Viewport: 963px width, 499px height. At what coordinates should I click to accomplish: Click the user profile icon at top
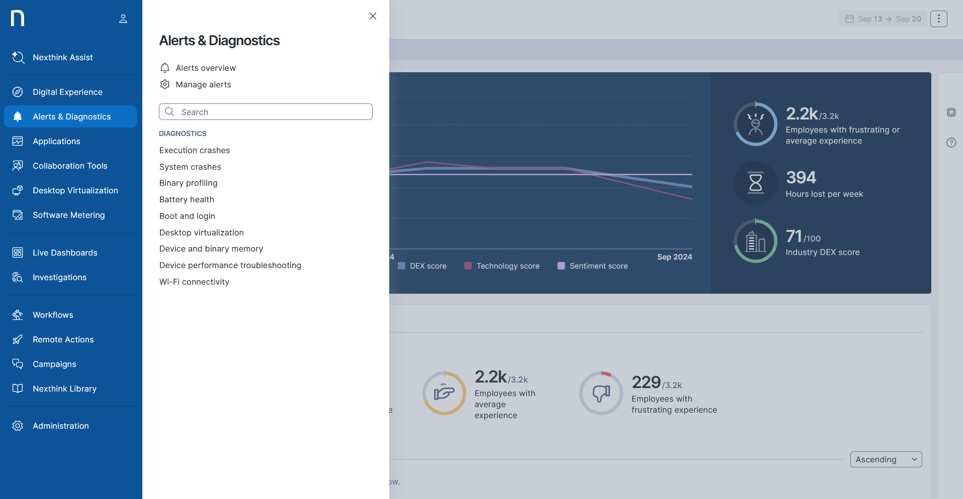coord(123,19)
